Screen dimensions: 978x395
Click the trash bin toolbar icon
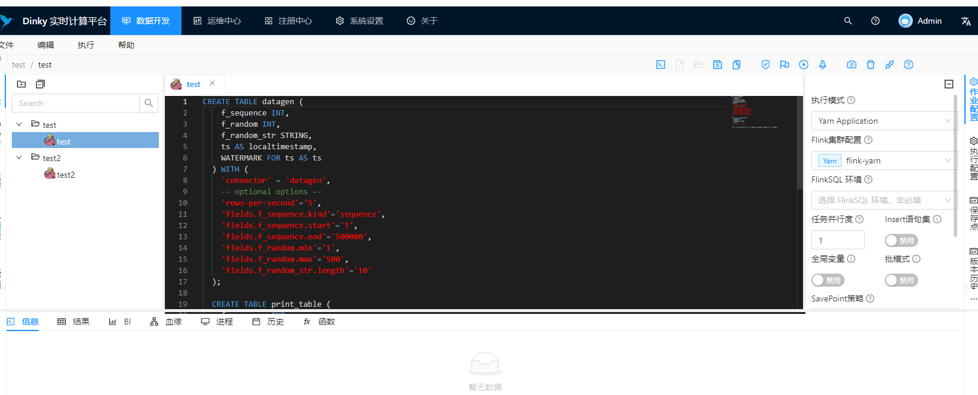[871, 65]
